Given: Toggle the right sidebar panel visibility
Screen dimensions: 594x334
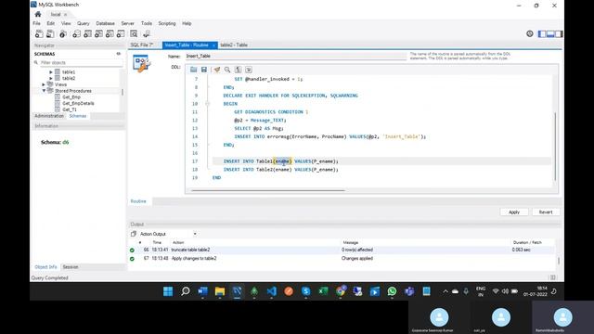Looking at the screenshot, I should [x=559, y=34].
